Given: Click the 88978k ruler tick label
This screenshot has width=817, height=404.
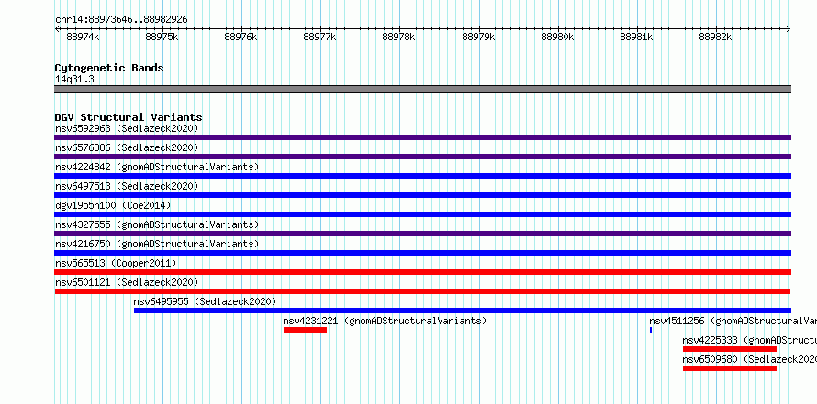Looking at the screenshot, I should (399, 38).
